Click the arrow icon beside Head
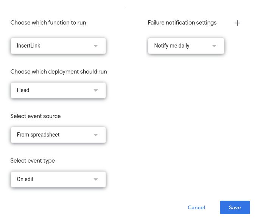 click(x=96, y=91)
